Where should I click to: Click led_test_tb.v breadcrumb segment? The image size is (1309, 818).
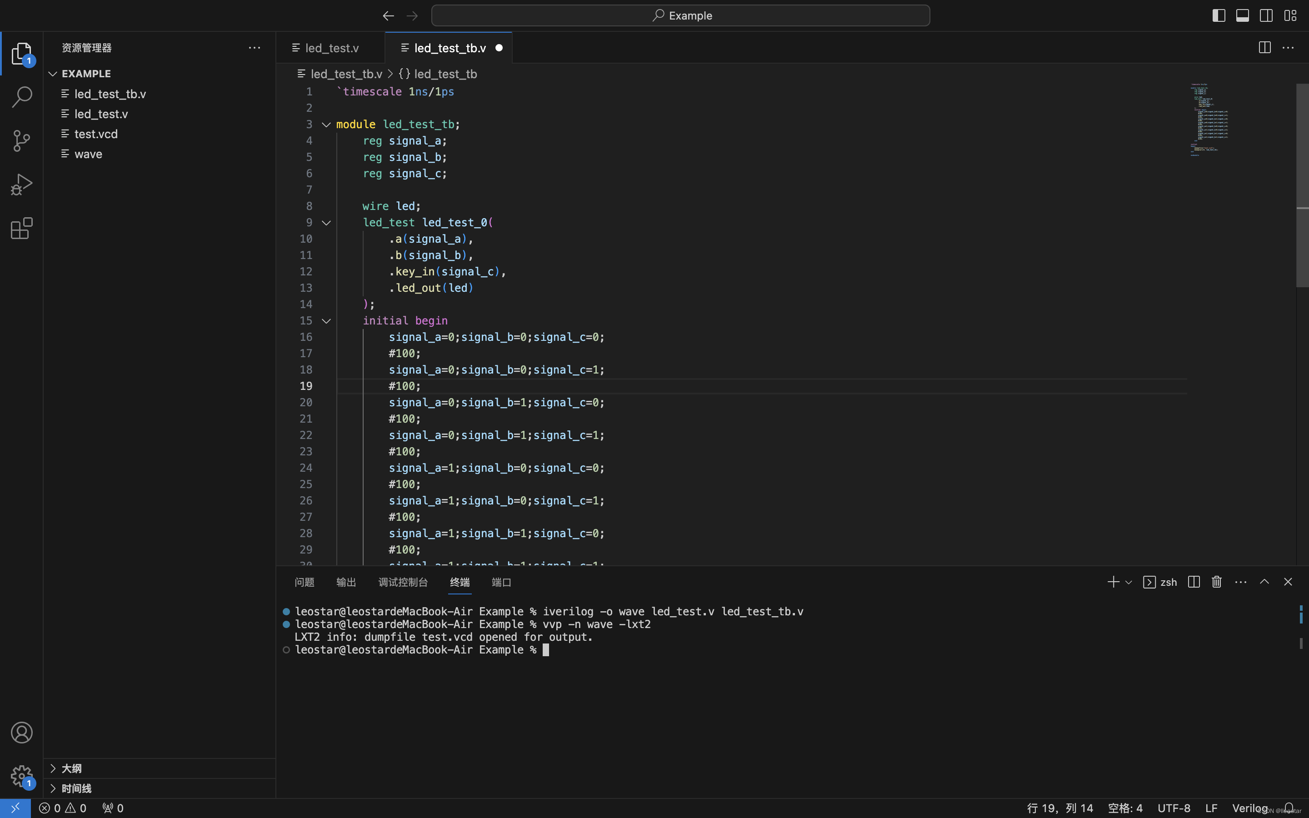point(346,74)
